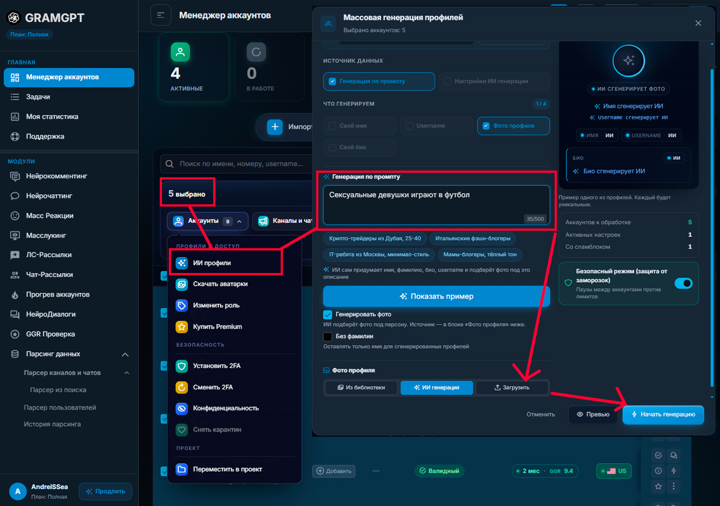Collapse the Парсинг данных section

tap(69, 354)
